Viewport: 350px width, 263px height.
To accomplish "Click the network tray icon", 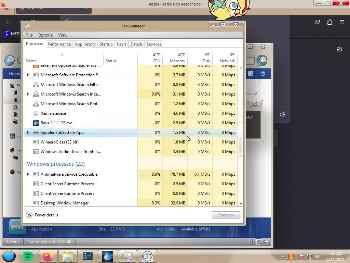I will click(309, 256).
